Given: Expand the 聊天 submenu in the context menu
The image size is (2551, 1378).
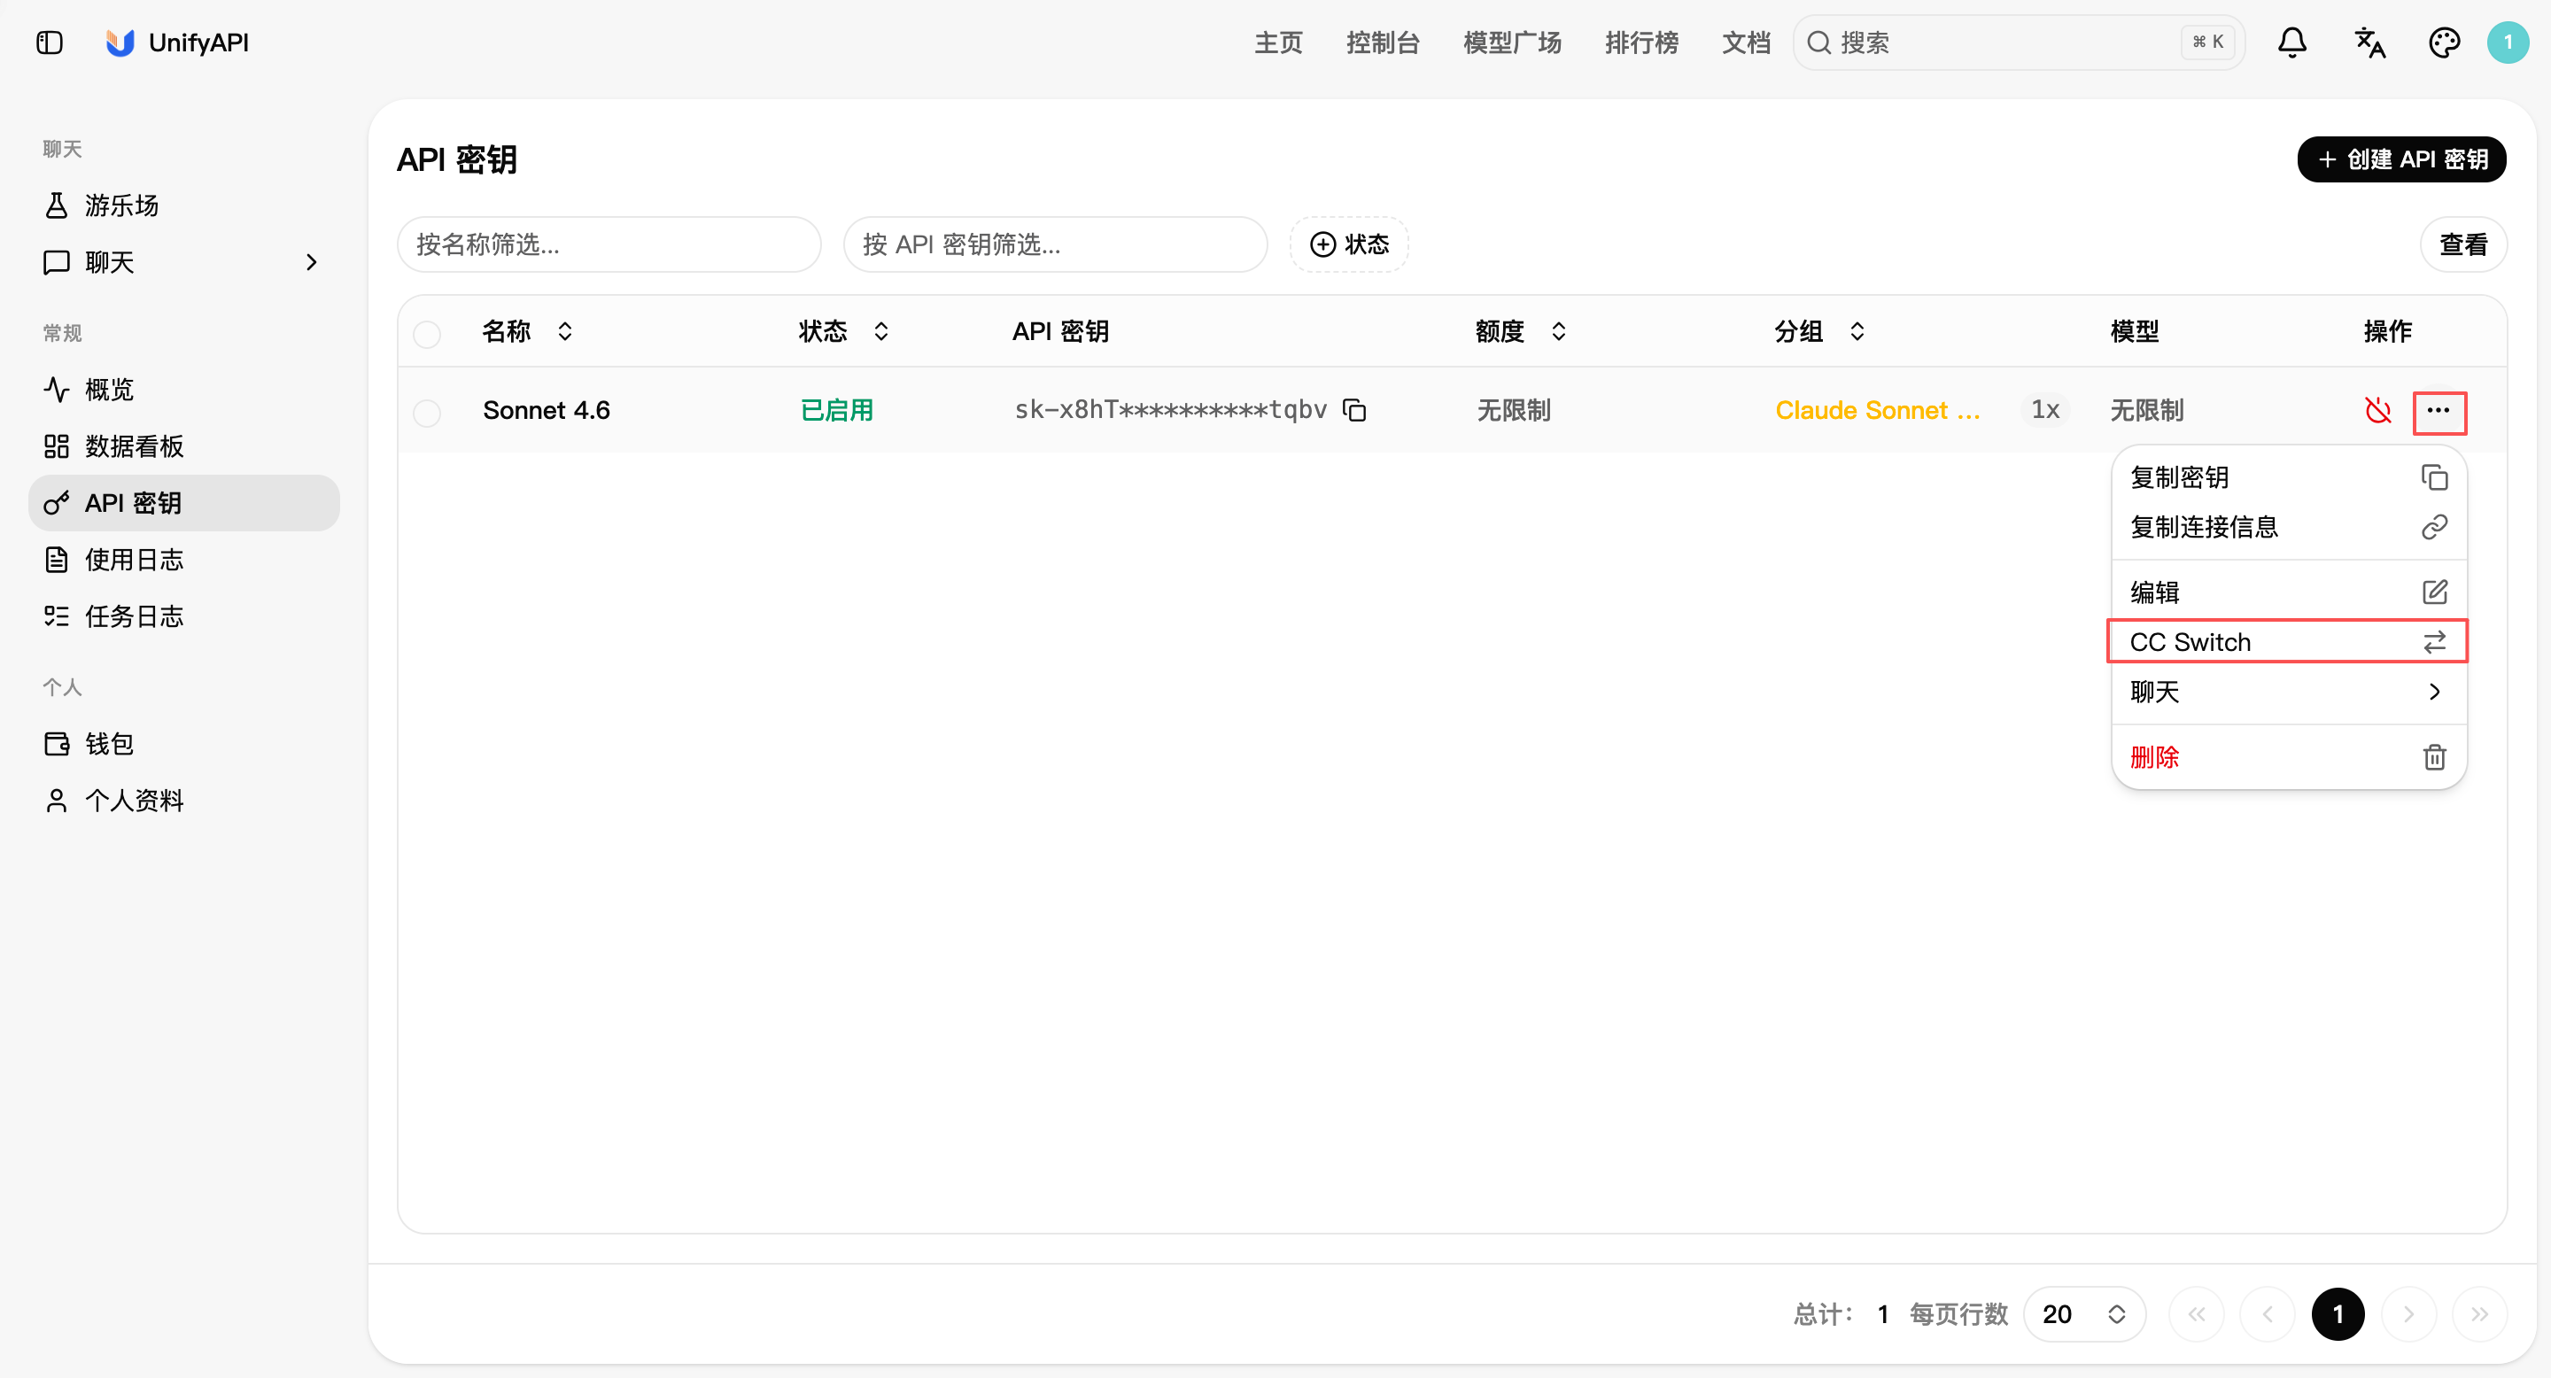Looking at the screenshot, I should coord(2288,692).
